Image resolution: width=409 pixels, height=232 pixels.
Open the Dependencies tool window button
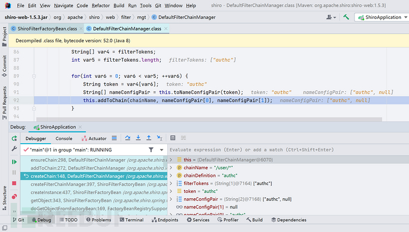pos(289,220)
